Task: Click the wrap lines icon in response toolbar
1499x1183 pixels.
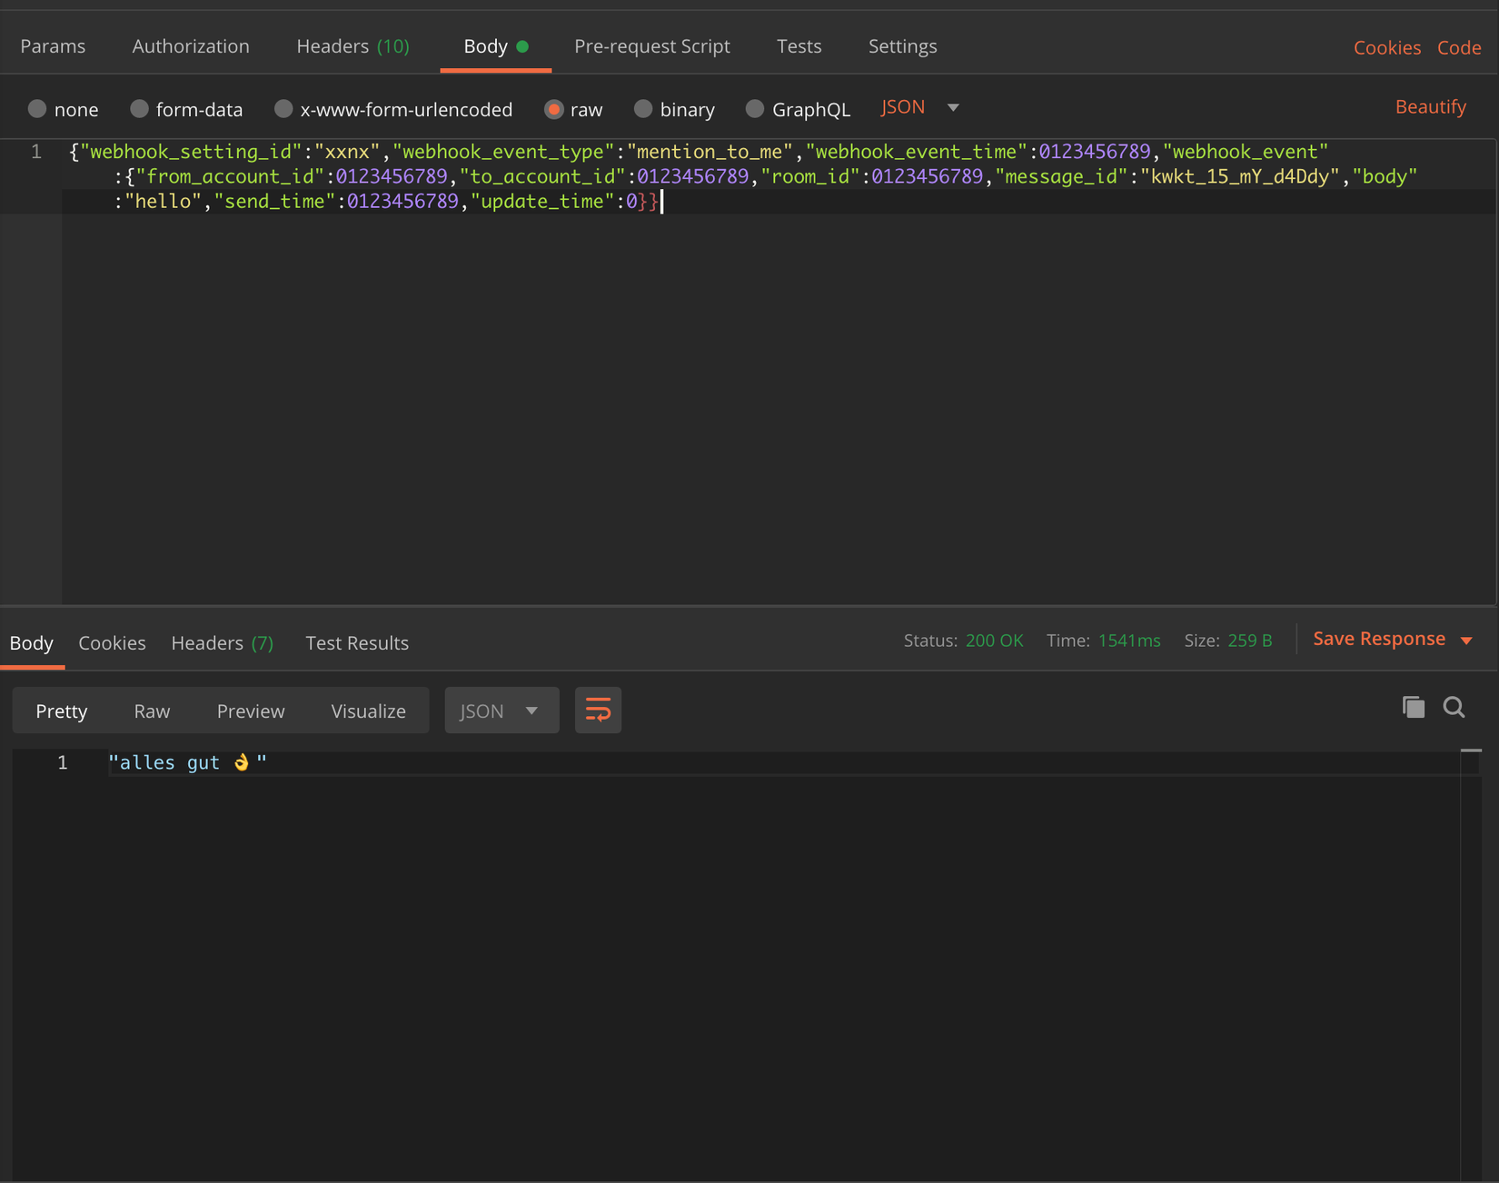Action: 598,711
